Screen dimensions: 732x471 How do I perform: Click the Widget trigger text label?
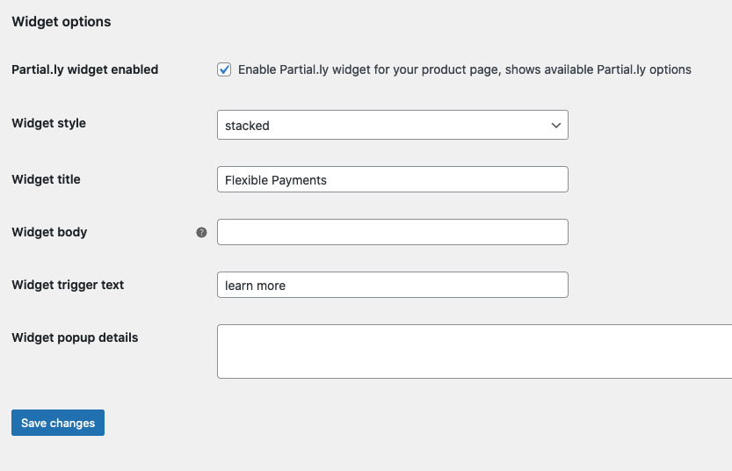68,285
